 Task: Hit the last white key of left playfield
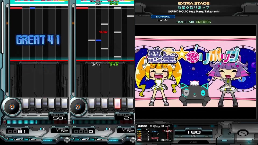point(65,104)
